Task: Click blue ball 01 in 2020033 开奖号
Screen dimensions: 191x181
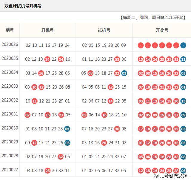Action: coord(183,87)
